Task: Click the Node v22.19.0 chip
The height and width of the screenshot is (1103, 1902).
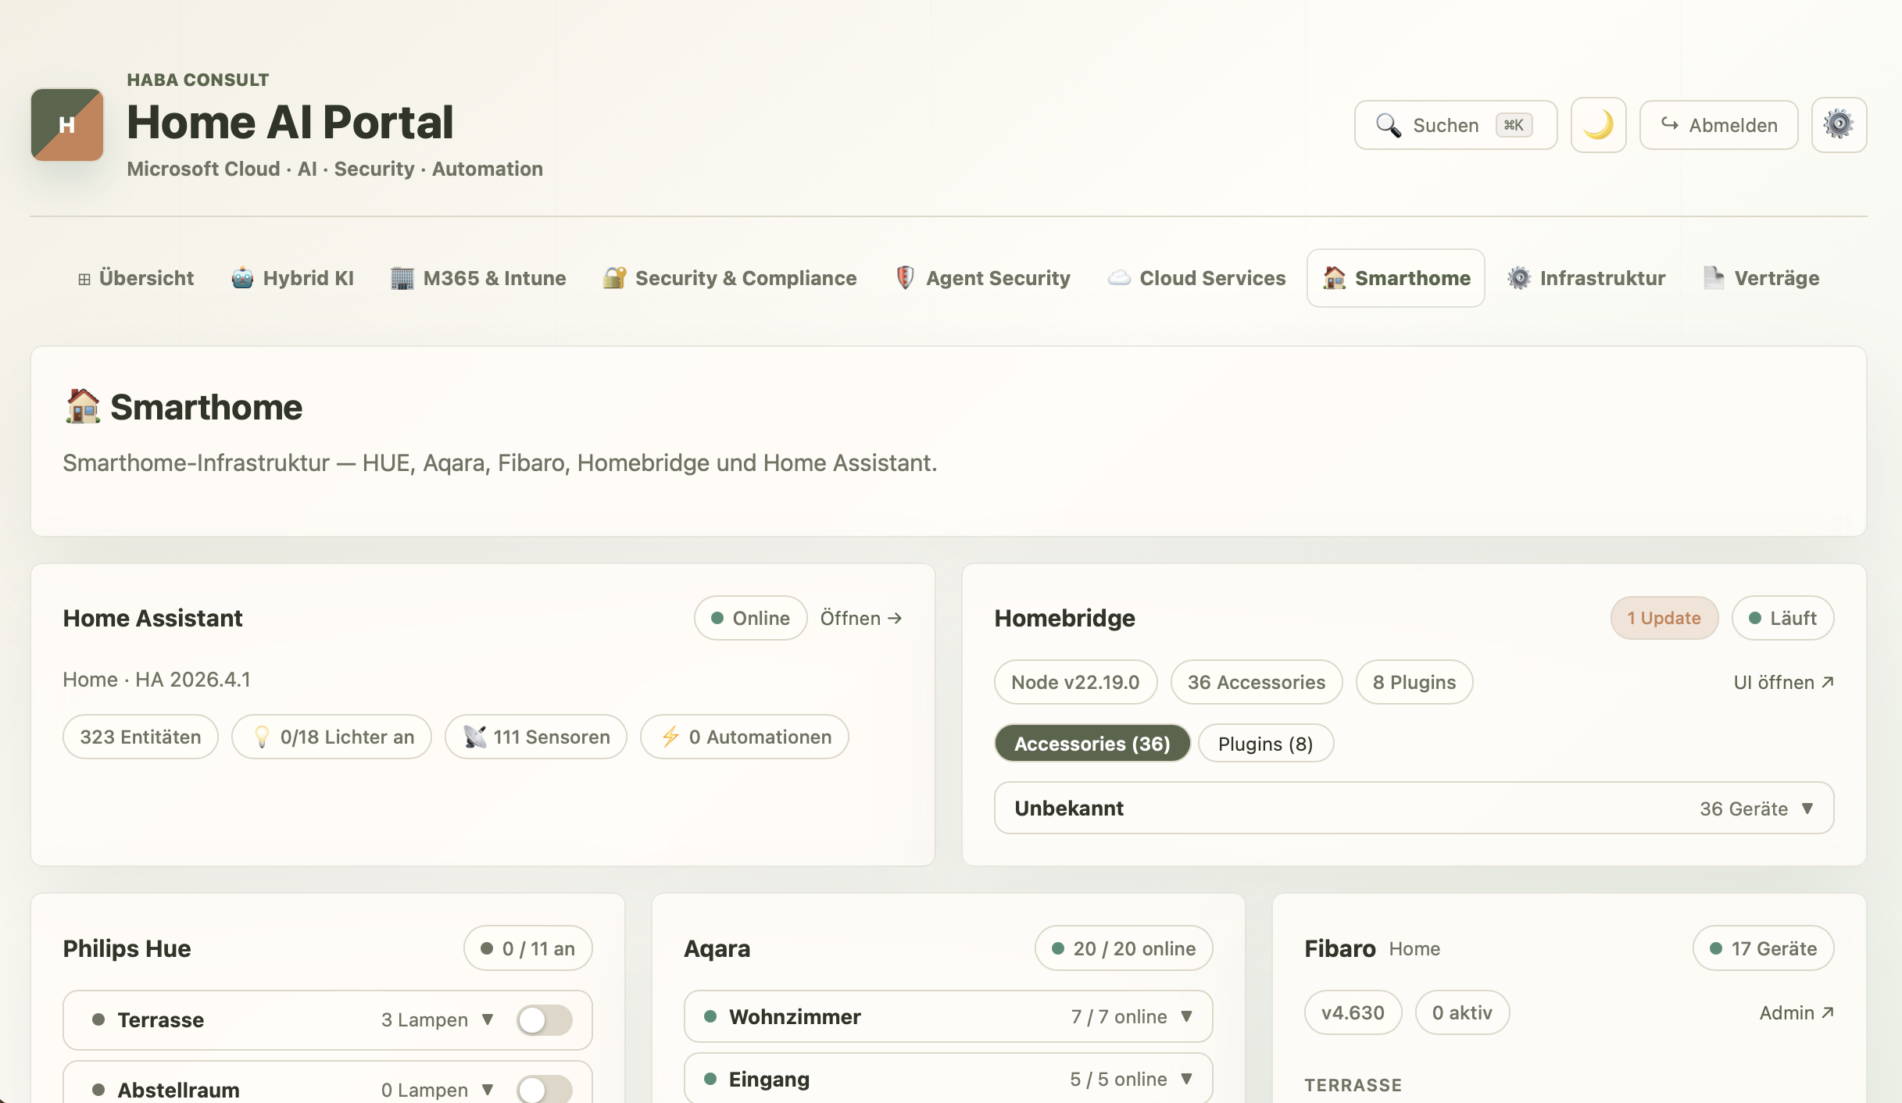Action: pyautogui.click(x=1076, y=682)
